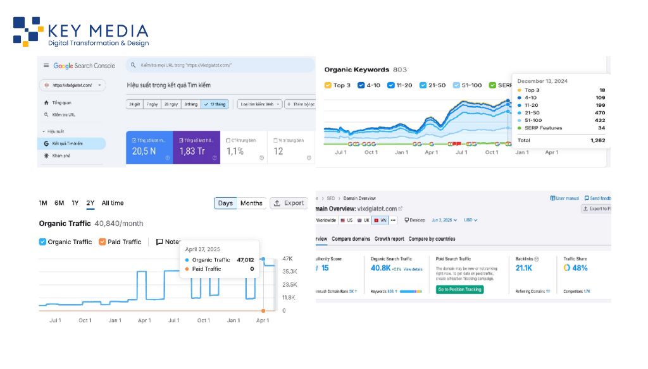Toggle the 4-10 keywords checkbox
Image resolution: width=648 pixels, height=369 pixels.
click(361, 85)
